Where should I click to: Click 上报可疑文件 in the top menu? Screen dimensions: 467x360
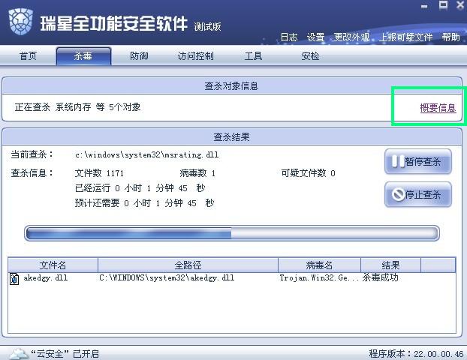(x=405, y=37)
